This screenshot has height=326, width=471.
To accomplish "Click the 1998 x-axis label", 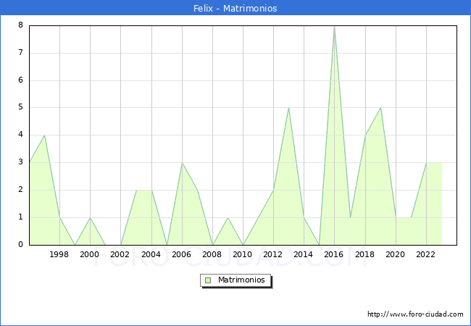I will point(59,254).
